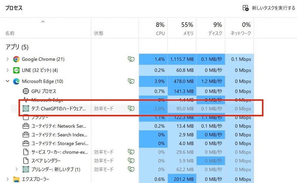The width and height of the screenshot is (297, 183).
Task: Click Edge's 478.0 MB memory cell
Action: 182,81
